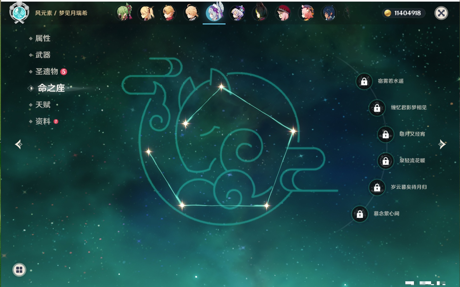Close the character screen with X

point(441,13)
